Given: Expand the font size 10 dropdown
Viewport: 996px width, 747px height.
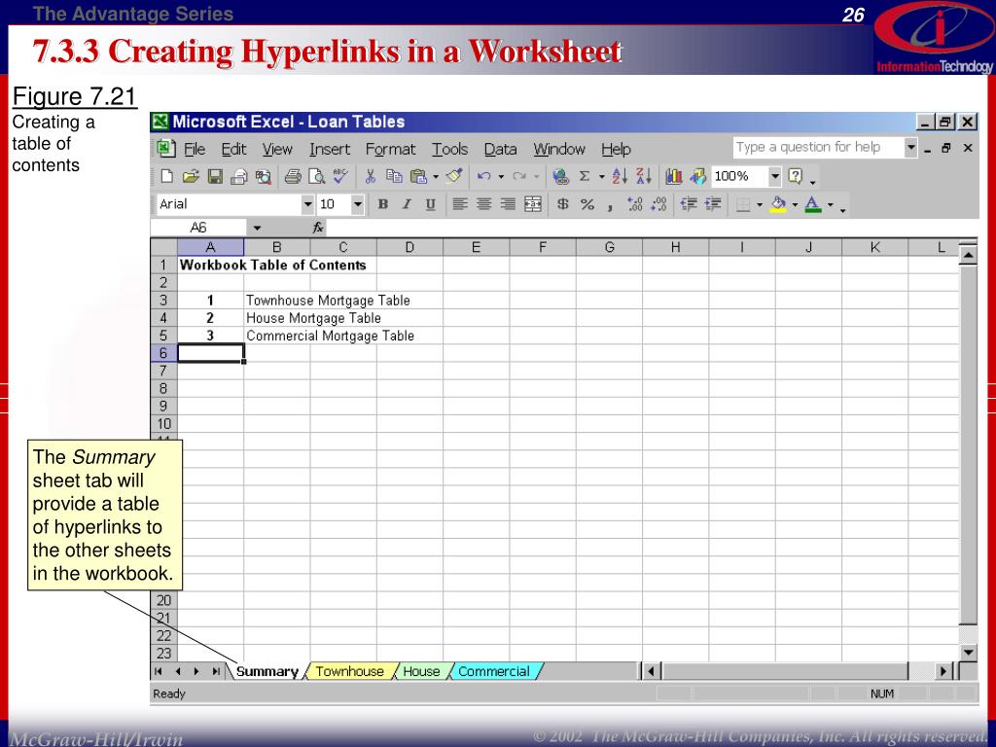Looking at the screenshot, I should 358,204.
